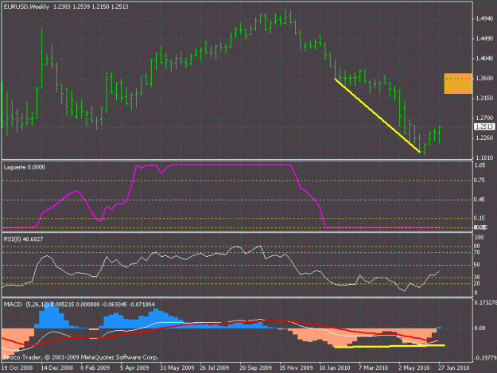
Task: Click RSI scale value 100
Action: click(480, 237)
